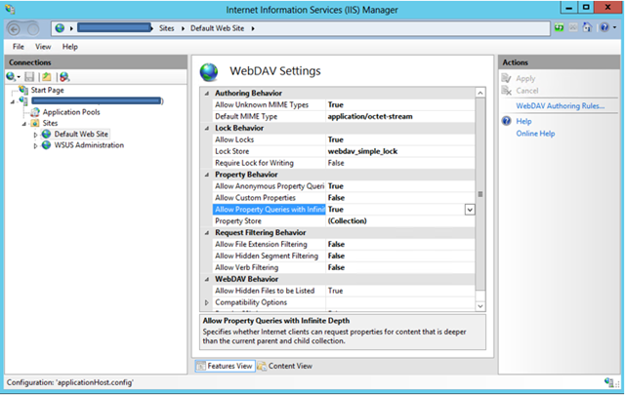Image resolution: width=625 pixels, height=395 pixels.
Task: Click the Up folder icon in Connections toolbar
Action: click(x=47, y=76)
